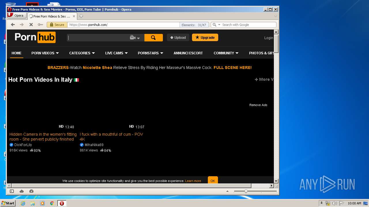Click the orange Upgrade button
The height and width of the screenshot is (207, 369).
pyautogui.click(x=205, y=37)
